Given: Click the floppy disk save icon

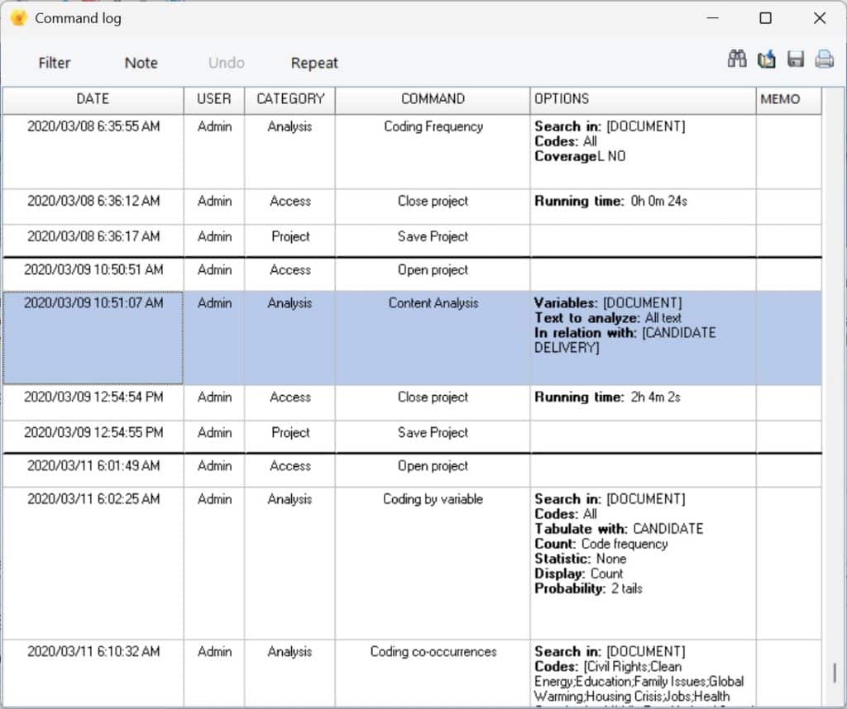Looking at the screenshot, I should (x=796, y=59).
